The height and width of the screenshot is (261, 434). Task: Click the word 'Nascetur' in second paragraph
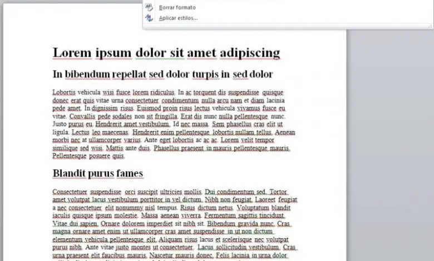tap(162, 255)
